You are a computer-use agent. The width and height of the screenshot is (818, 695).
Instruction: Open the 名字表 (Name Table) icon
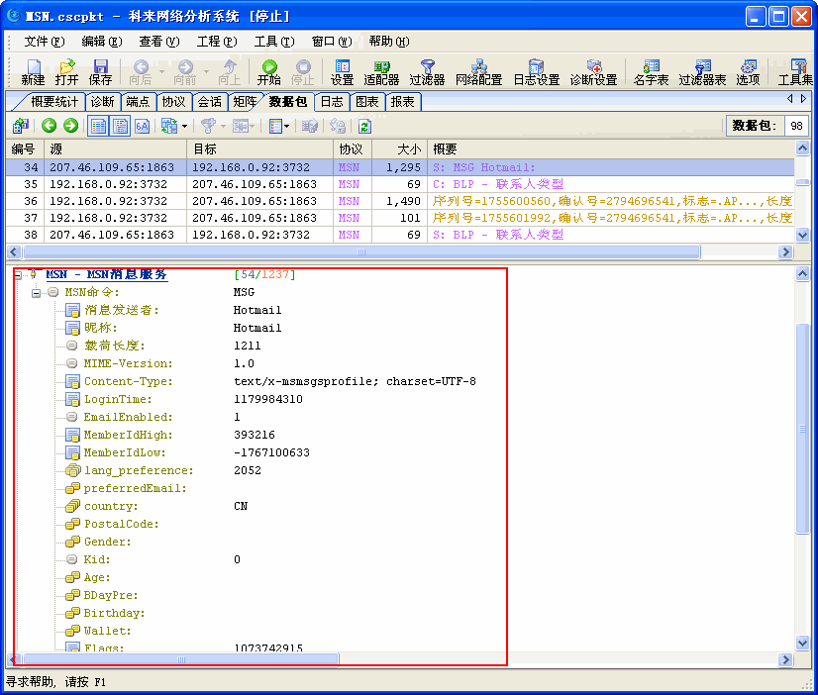(651, 72)
